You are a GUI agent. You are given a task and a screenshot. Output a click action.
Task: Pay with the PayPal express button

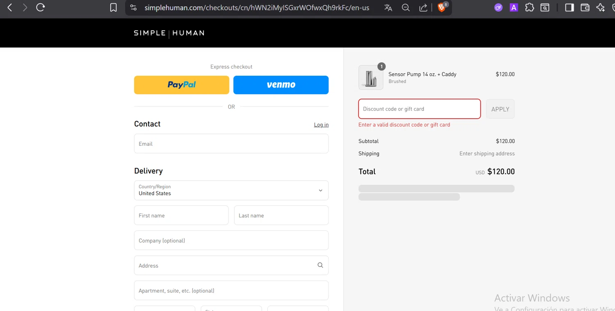[182, 85]
